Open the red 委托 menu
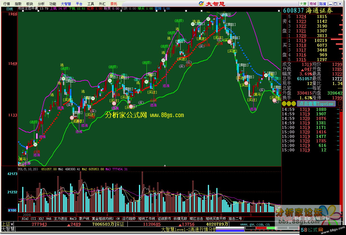 tap(114, 4)
